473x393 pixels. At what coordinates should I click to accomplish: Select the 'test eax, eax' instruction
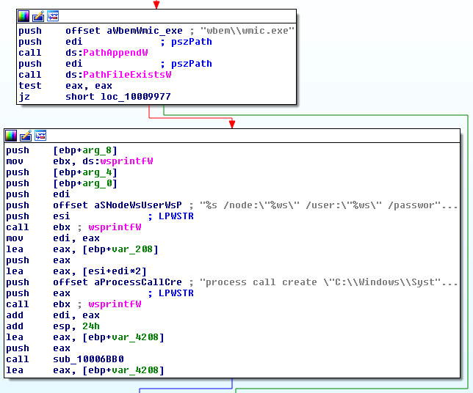pyautogui.click(x=65, y=86)
